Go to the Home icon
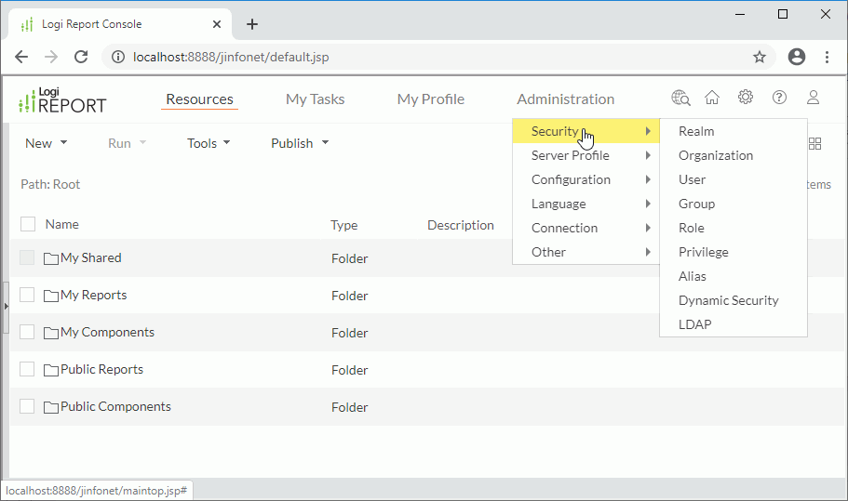 tap(712, 98)
